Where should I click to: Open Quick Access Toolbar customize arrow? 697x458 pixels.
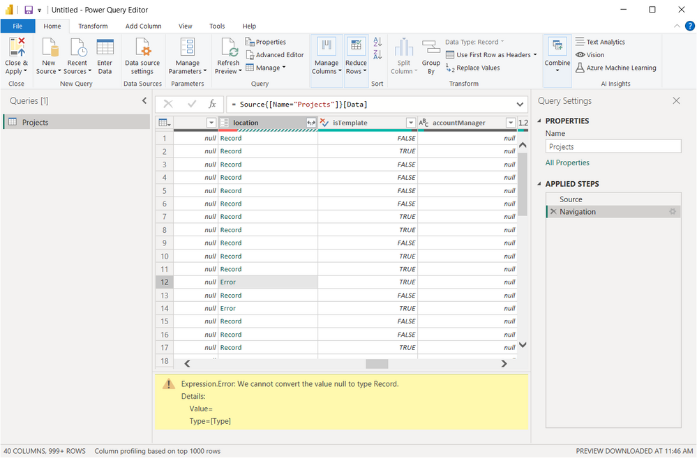click(x=40, y=10)
